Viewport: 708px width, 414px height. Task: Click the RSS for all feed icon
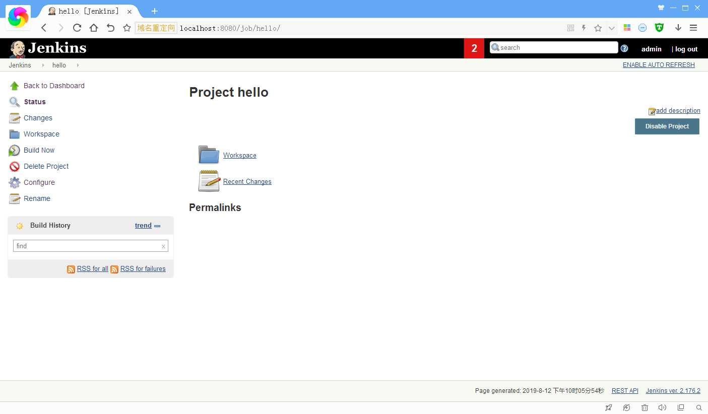click(71, 269)
